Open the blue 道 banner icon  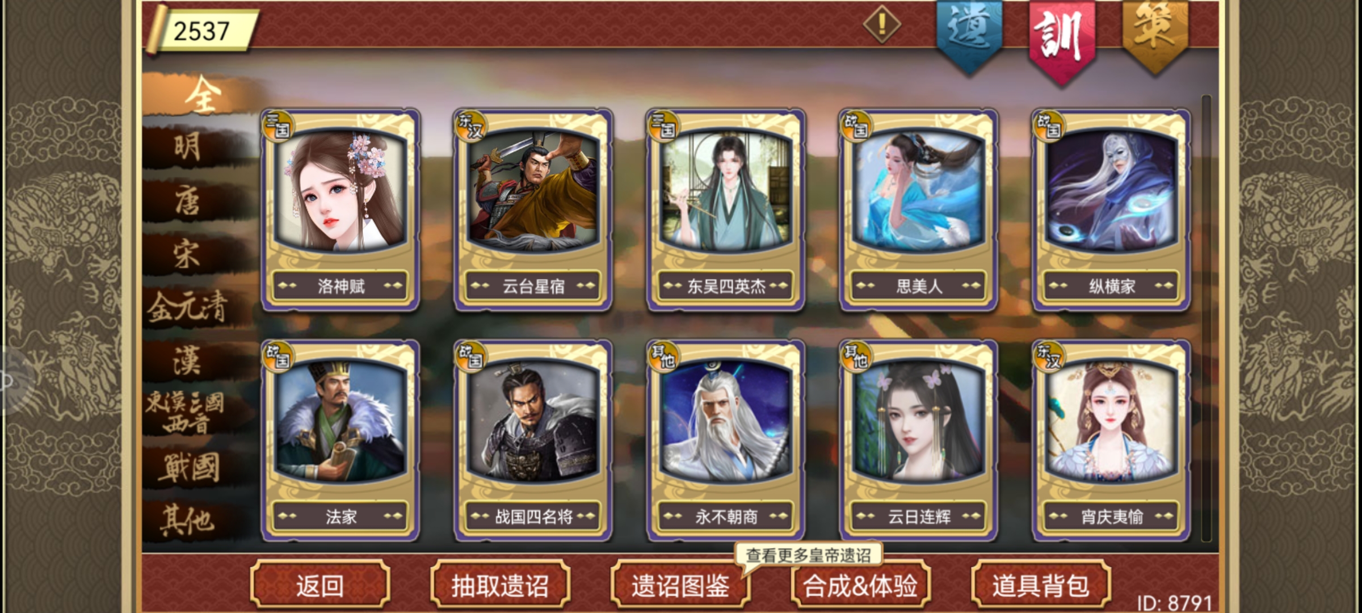969,35
